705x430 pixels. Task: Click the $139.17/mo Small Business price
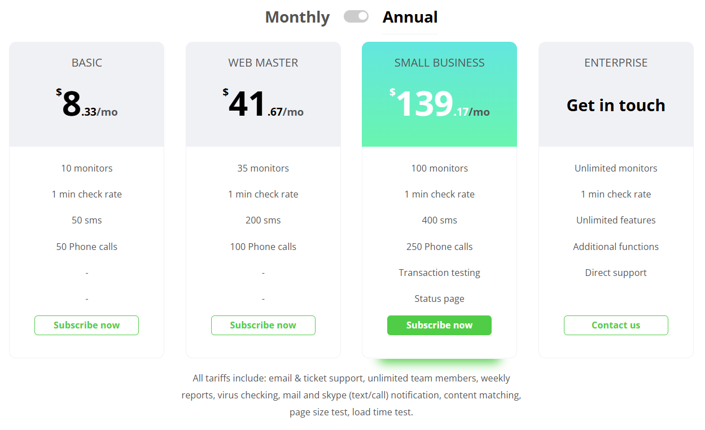439,105
